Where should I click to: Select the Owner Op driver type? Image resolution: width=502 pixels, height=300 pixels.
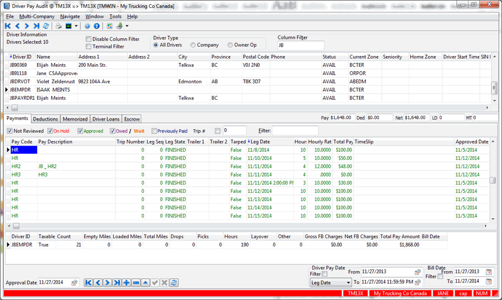[x=230, y=45]
